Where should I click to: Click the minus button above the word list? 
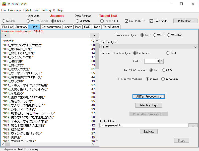tap(6, 35)
